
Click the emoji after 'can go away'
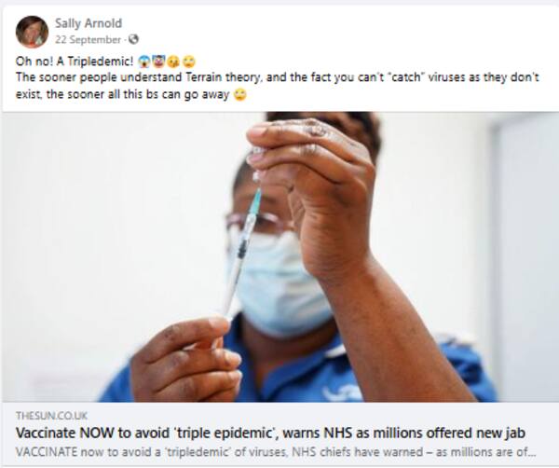pos(240,95)
